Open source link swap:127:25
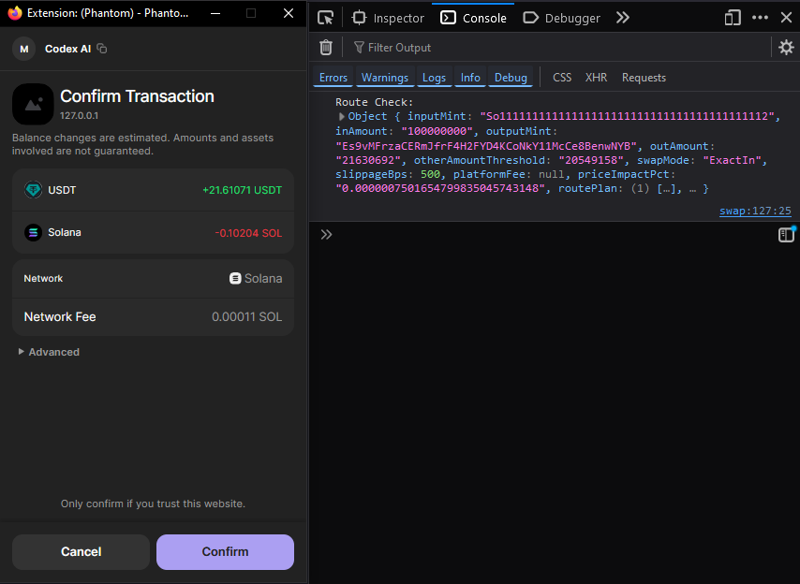800x584 pixels. coord(755,211)
